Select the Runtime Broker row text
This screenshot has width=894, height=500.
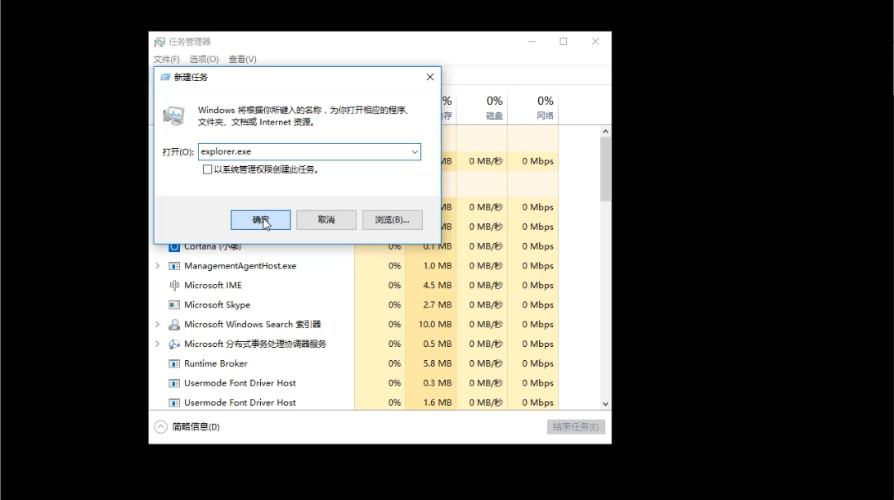tap(215, 363)
